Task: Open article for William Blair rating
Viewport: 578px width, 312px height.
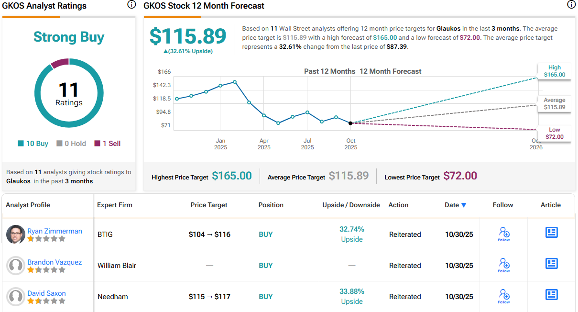Action: tap(552, 264)
